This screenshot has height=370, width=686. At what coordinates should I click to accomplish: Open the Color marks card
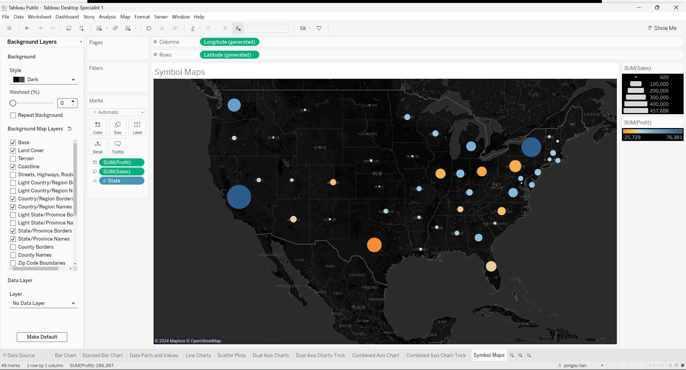[x=98, y=127]
